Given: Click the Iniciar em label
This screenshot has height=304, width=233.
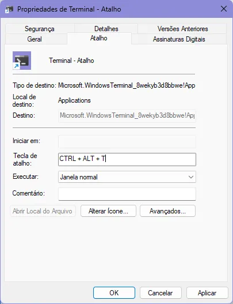Looking at the screenshot, I should tap(26, 141).
